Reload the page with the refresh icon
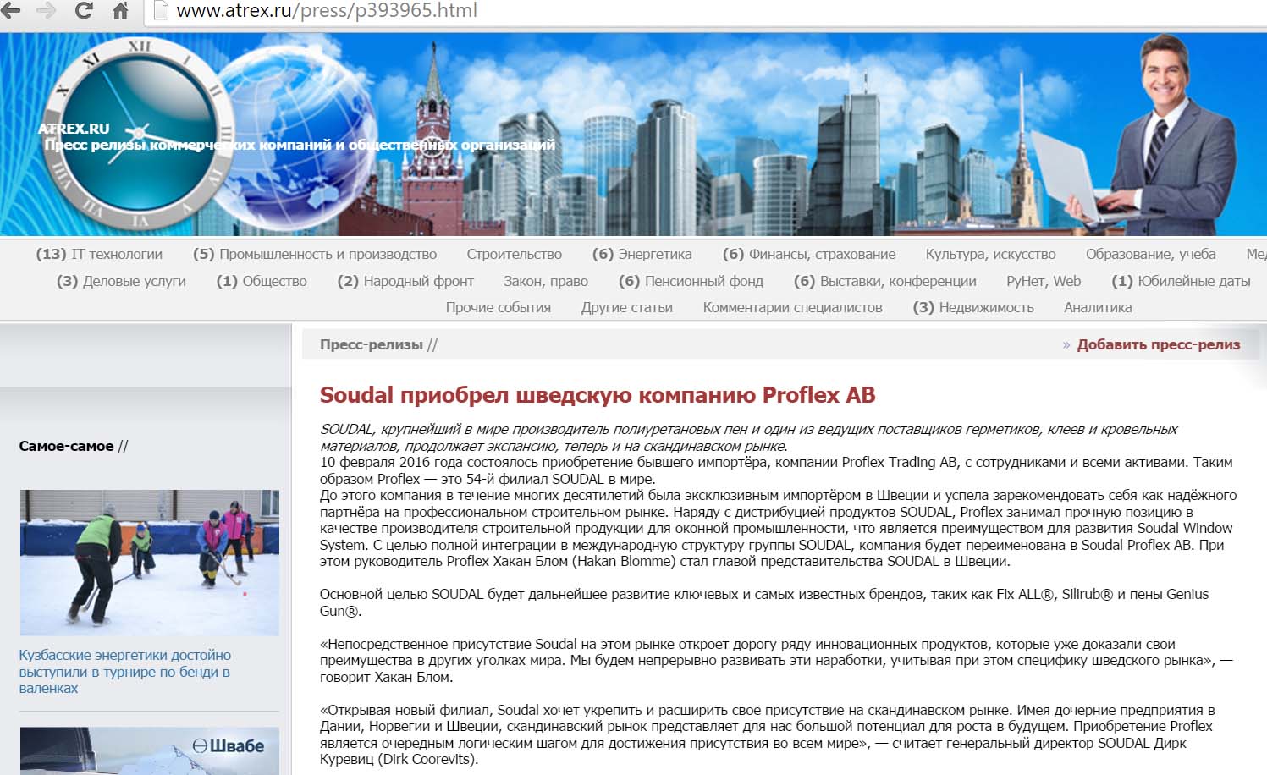The width and height of the screenshot is (1267, 775). pyautogui.click(x=84, y=11)
